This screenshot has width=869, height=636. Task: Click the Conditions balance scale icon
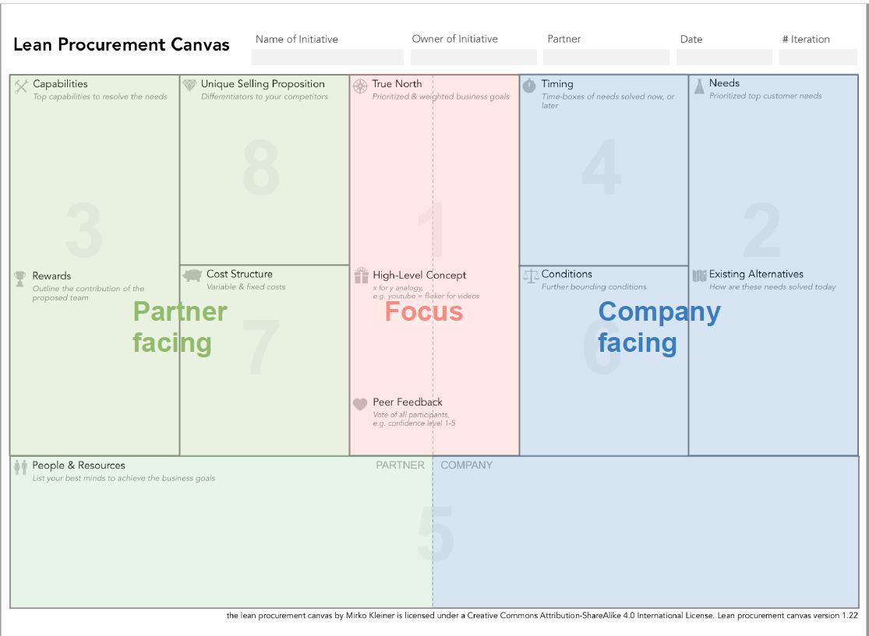(x=531, y=276)
